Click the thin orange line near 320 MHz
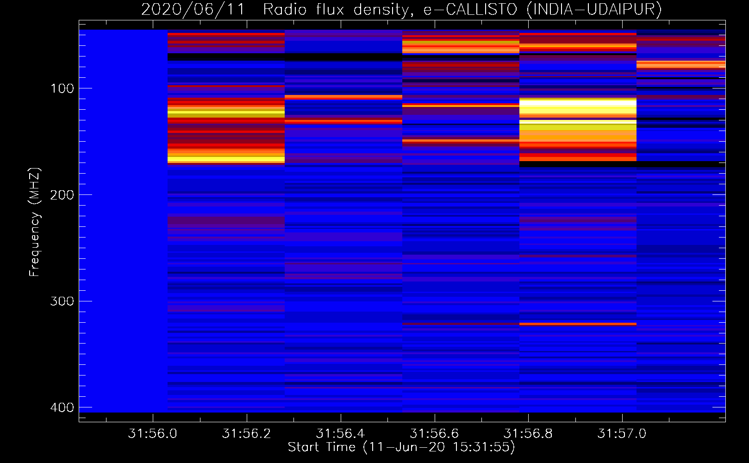 [578, 324]
